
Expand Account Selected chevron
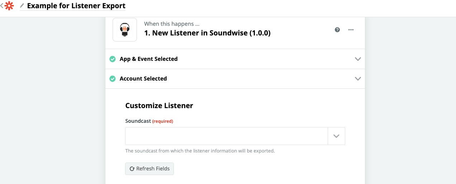[x=358, y=78]
